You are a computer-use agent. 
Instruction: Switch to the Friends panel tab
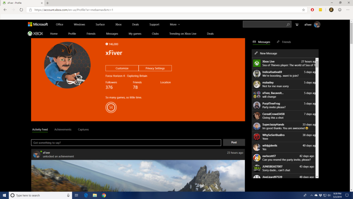click(284, 42)
